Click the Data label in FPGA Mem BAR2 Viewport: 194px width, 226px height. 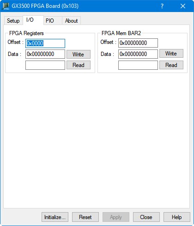tap(107, 54)
